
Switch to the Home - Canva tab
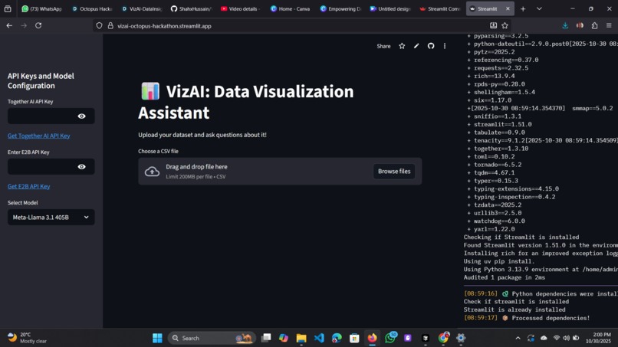tap(291, 8)
